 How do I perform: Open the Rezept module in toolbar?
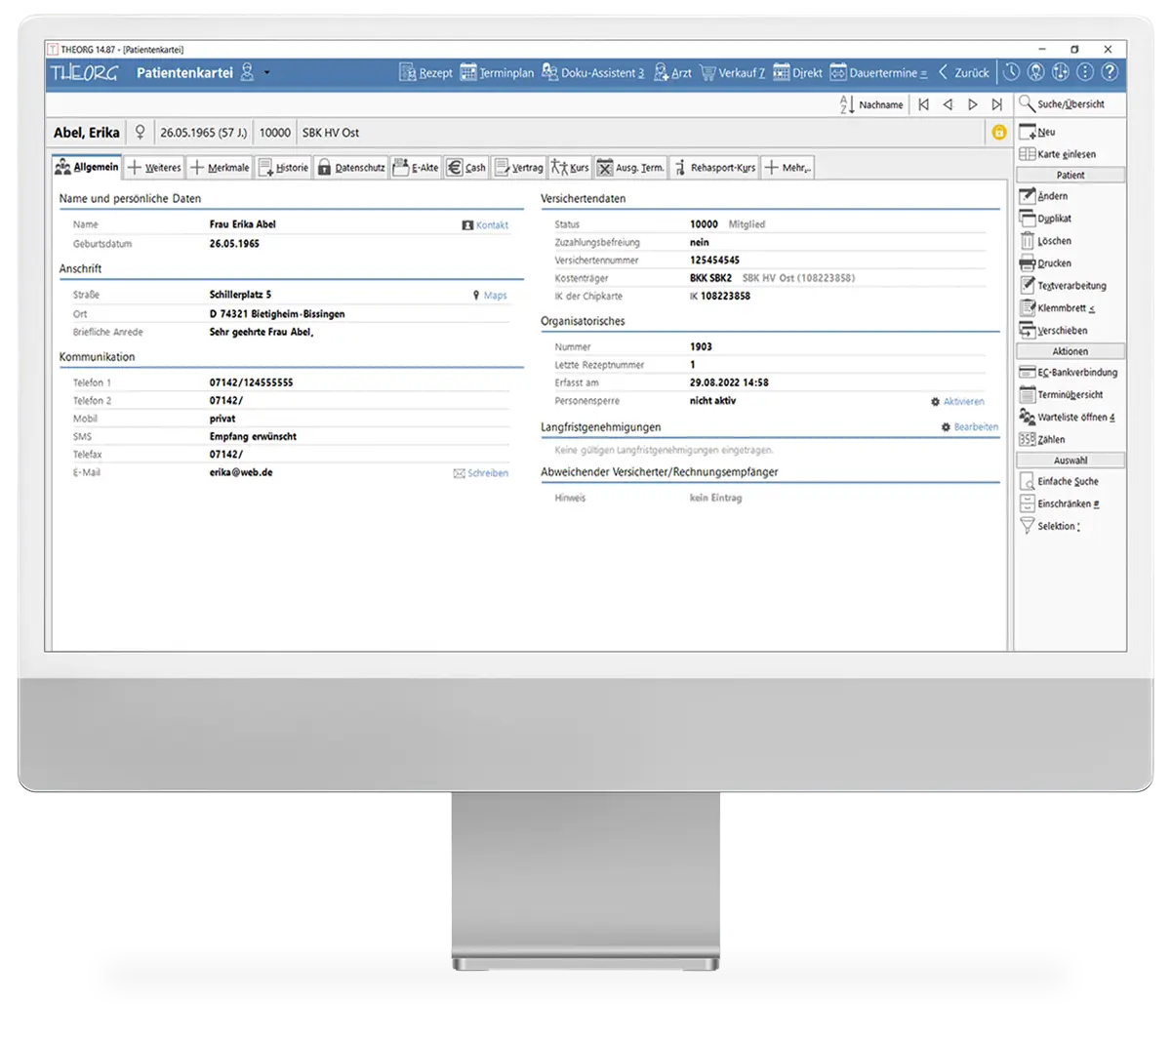point(425,72)
